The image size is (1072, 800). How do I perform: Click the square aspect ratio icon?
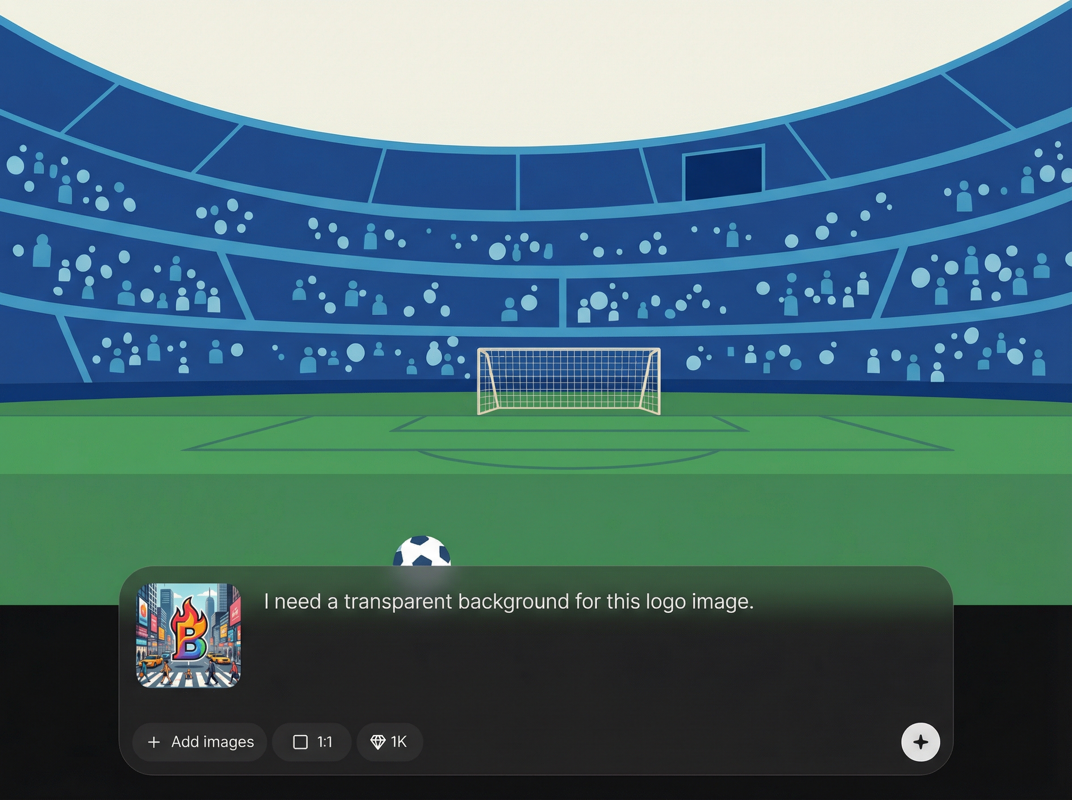coord(300,742)
